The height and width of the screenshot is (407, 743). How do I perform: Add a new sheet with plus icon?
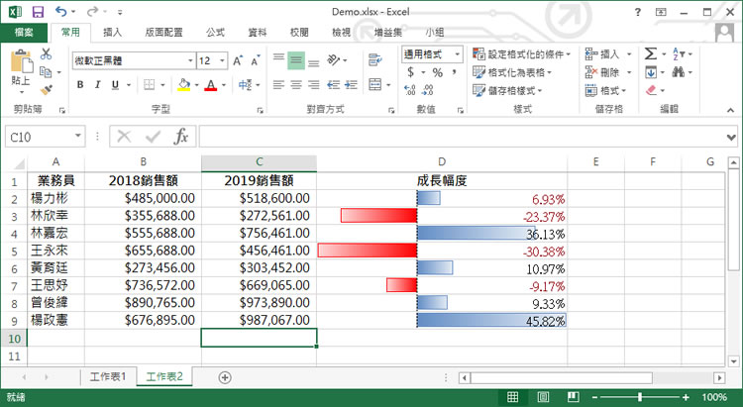225,376
